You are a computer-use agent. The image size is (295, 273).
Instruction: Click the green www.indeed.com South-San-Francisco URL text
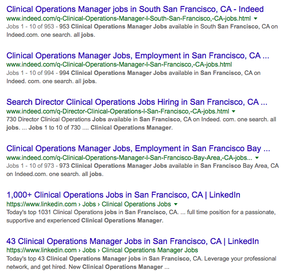tap(128, 19)
